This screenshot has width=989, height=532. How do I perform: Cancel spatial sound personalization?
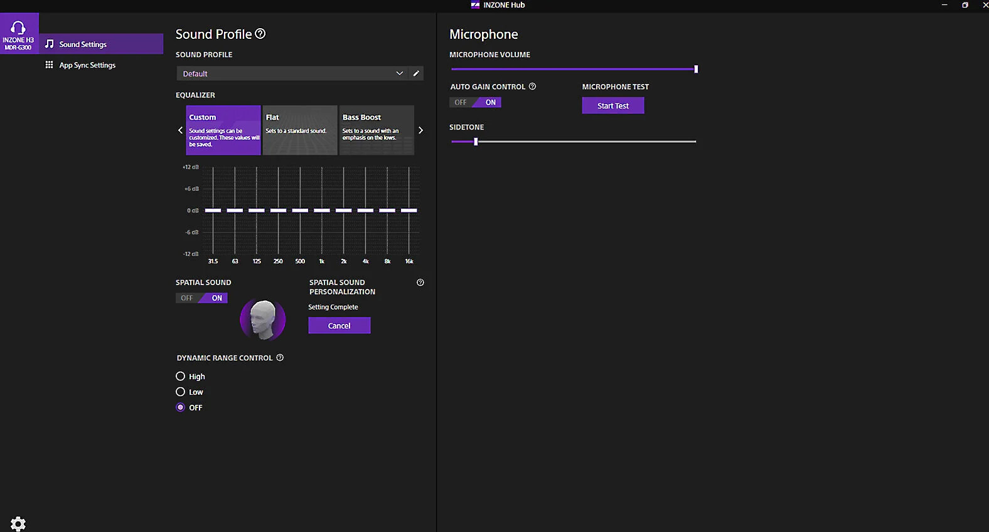pyautogui.click(x=339, y=326)
